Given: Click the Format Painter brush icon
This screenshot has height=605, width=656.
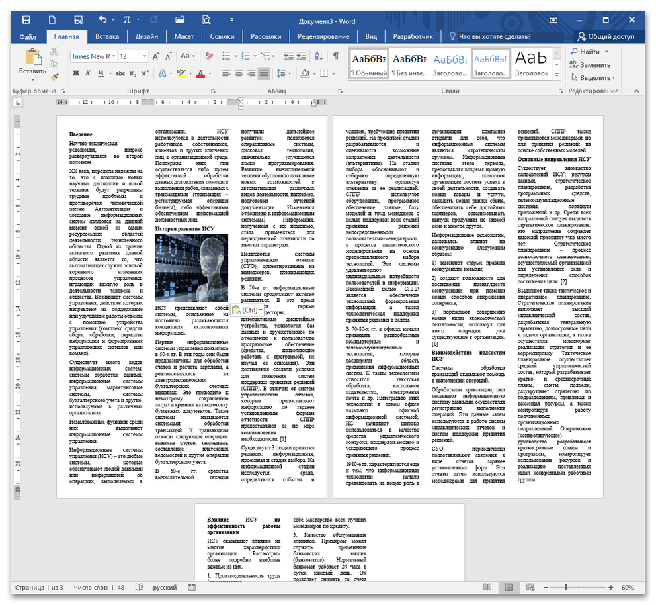Looking at the screenshot, I should (54, 77).
